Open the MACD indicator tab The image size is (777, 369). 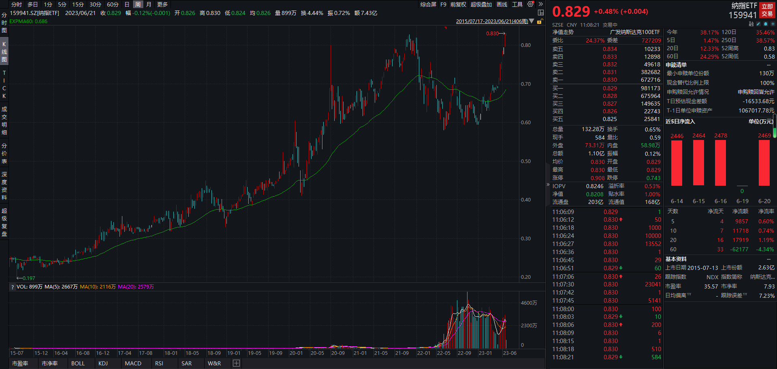(133, 363)
